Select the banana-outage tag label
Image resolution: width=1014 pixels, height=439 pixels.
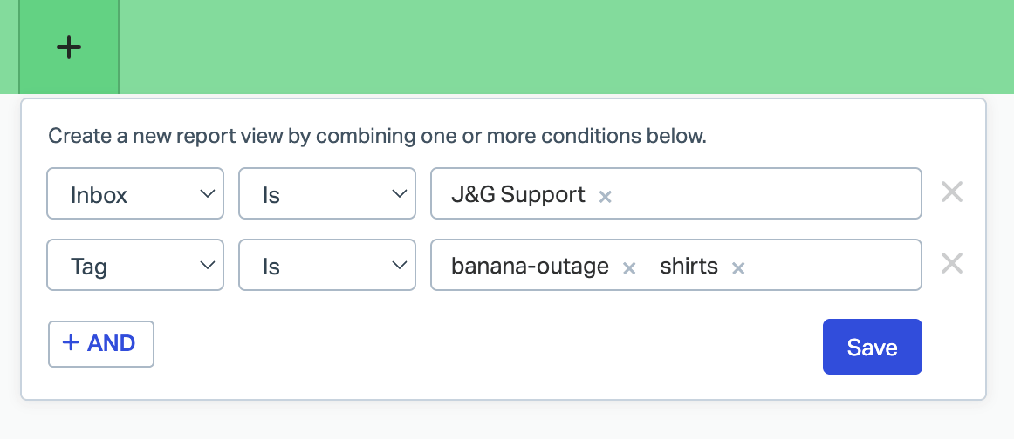click(x=530, y=266)
